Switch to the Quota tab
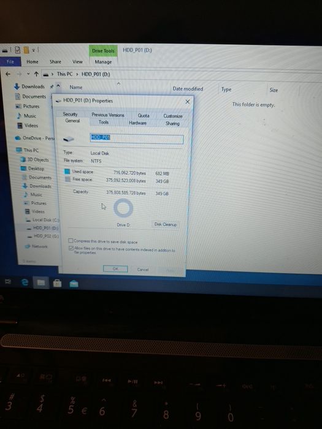Screen dimensions: 322x429 [144, 115]
